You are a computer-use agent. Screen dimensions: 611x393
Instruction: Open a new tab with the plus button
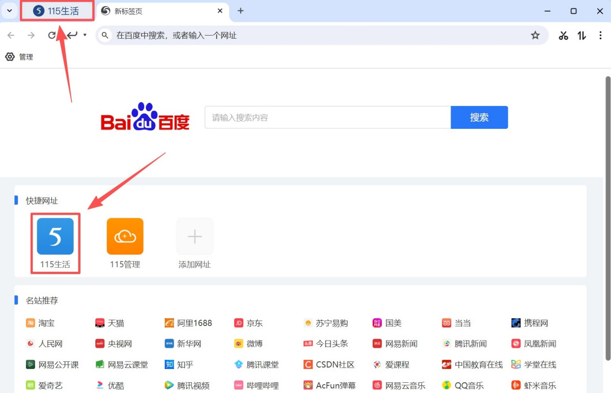pyautogui.click(x=241, y=11)
